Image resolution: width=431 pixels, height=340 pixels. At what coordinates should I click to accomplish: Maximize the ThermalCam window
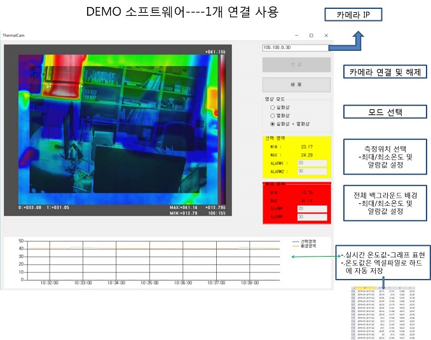311,35
